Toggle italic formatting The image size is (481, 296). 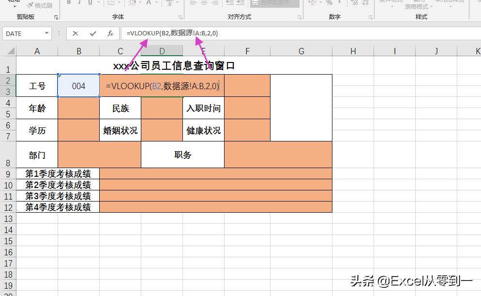pyautogui.click(x=79, y=3)
